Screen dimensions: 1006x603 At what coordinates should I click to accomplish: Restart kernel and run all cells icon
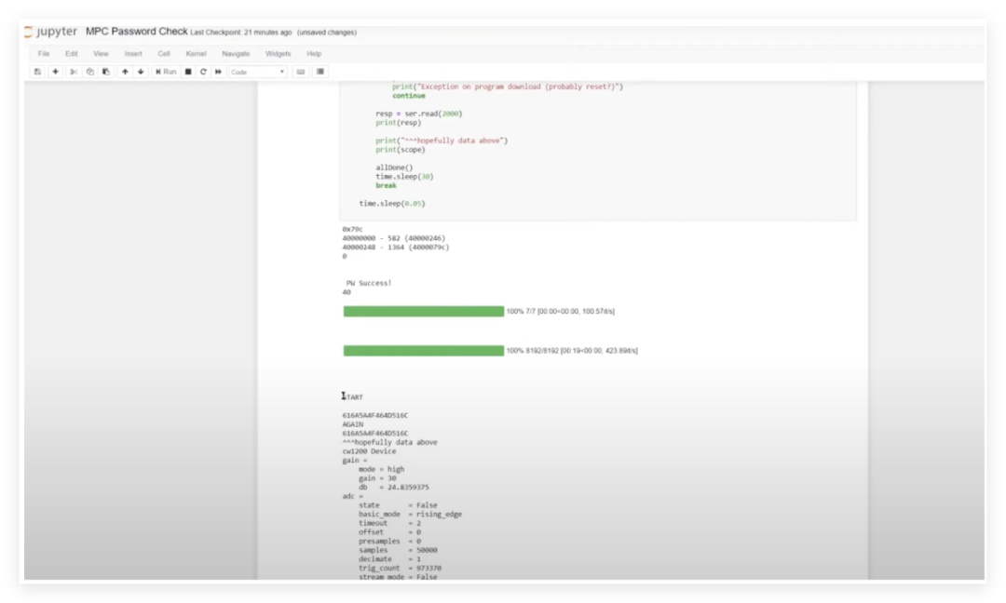[x=218, y=72]
